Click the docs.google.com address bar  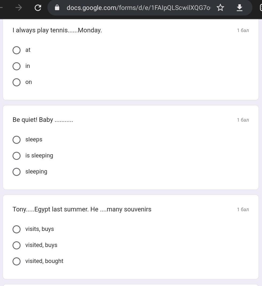138,8
